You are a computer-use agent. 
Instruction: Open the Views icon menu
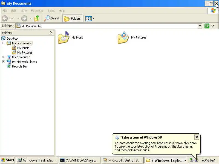pyautogui.click(x=90, y=18)
